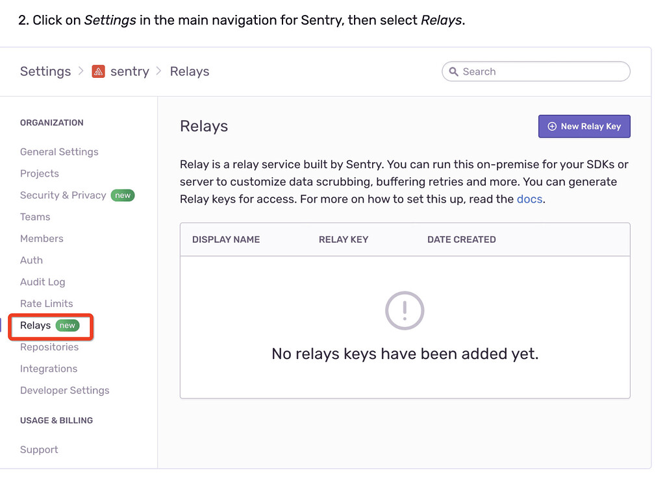Open the Support page under Usage & Billing

[x=39, y=449]
